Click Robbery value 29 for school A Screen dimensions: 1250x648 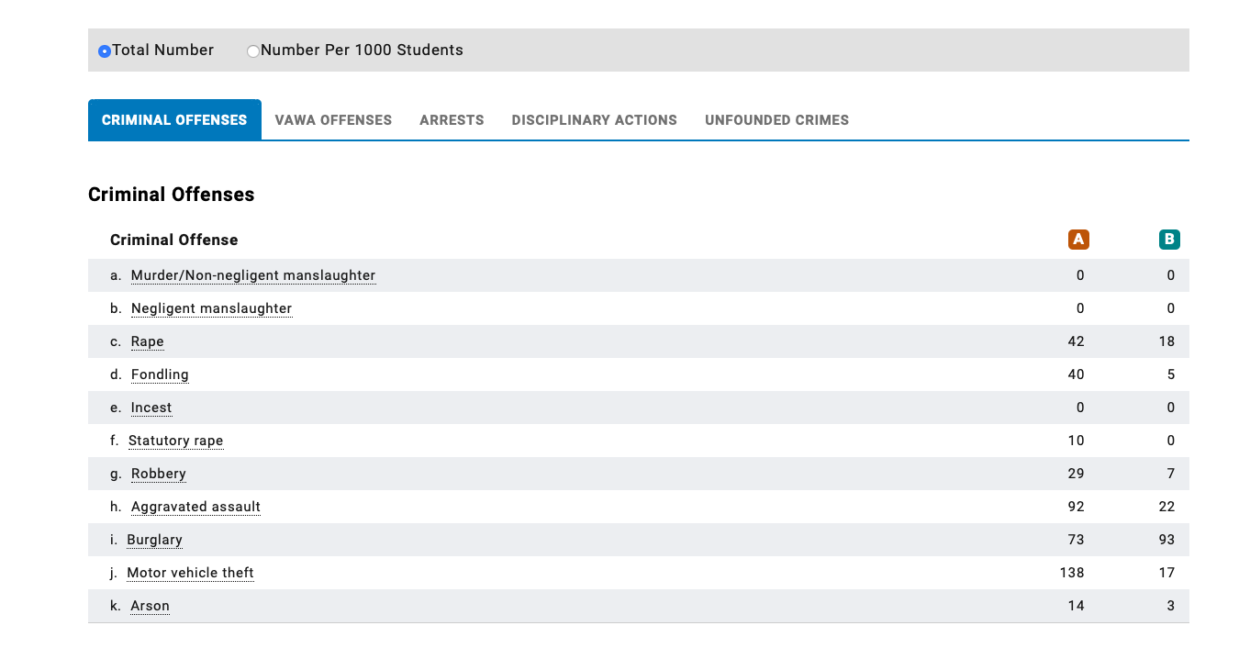(x=1077, y=474)
